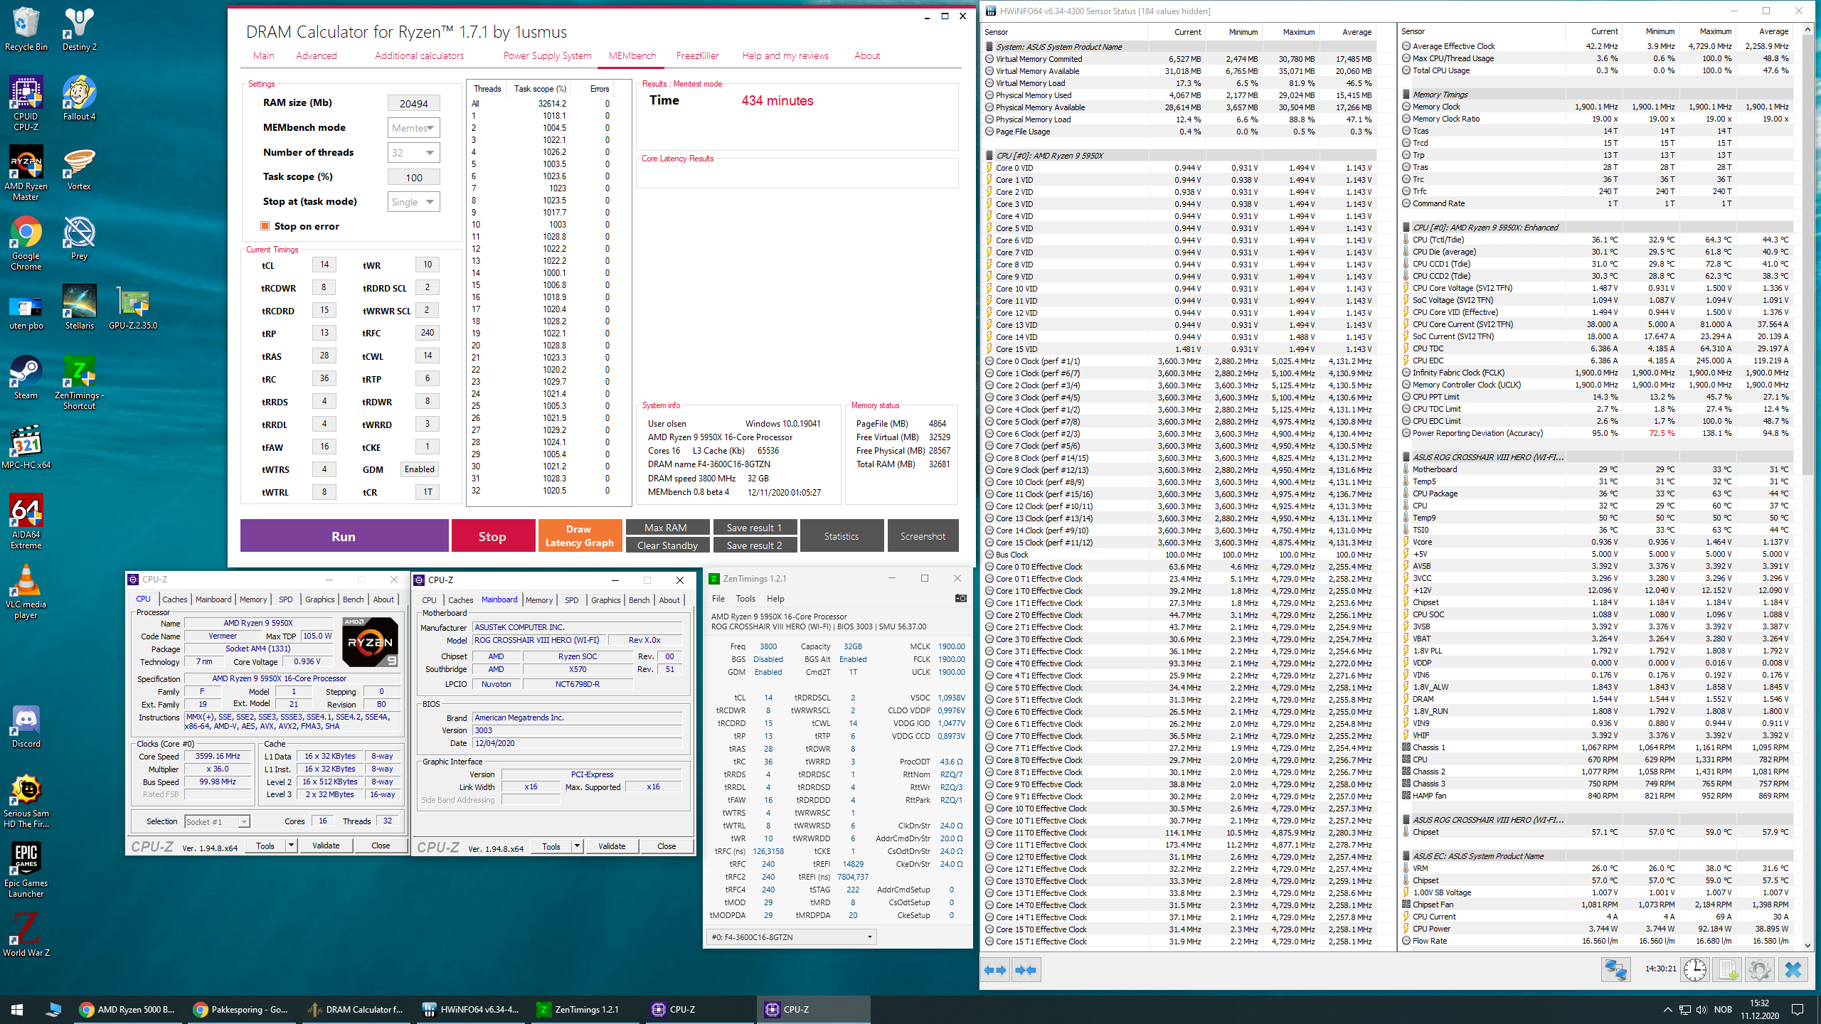Open ZenTimings Shortcut desktop icon

coord(79,382)
